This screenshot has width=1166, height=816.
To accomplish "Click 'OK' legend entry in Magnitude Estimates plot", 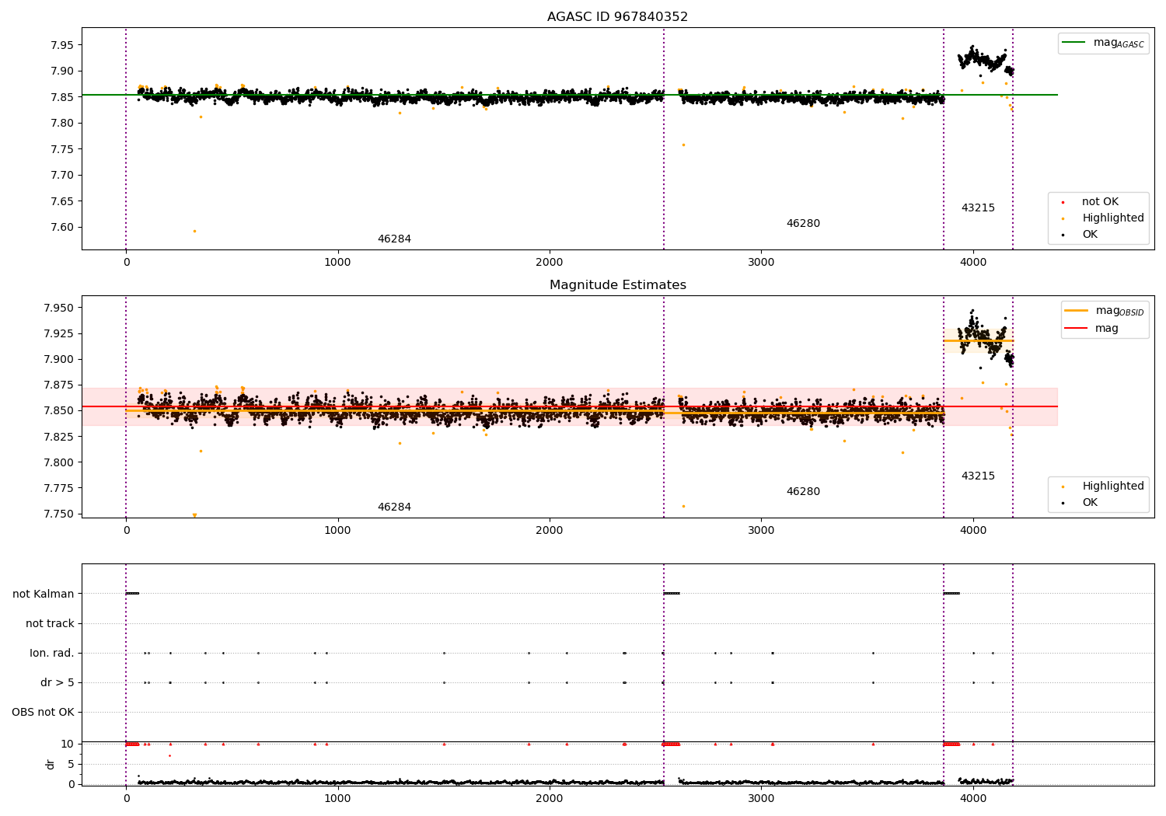I will [1080, 503].
